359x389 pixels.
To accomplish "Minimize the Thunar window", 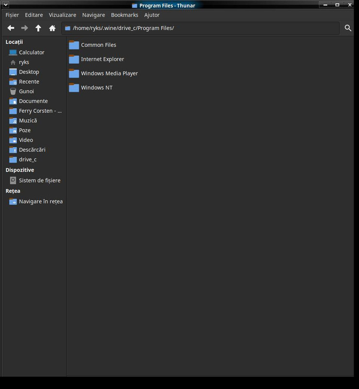I will pyautogui.click(x=325, y=5).
